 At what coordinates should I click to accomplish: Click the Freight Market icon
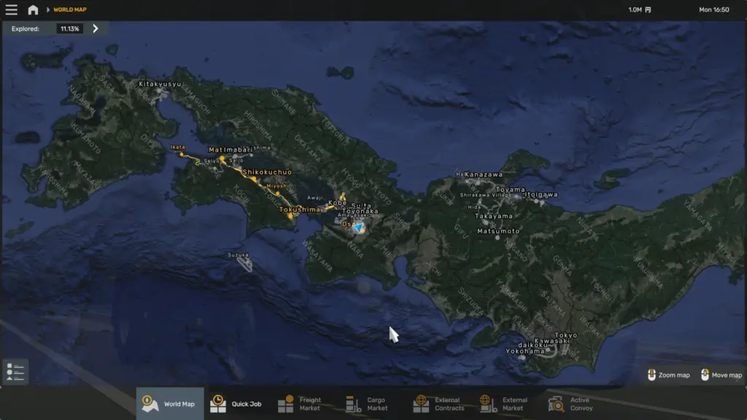tap(286, 404)
